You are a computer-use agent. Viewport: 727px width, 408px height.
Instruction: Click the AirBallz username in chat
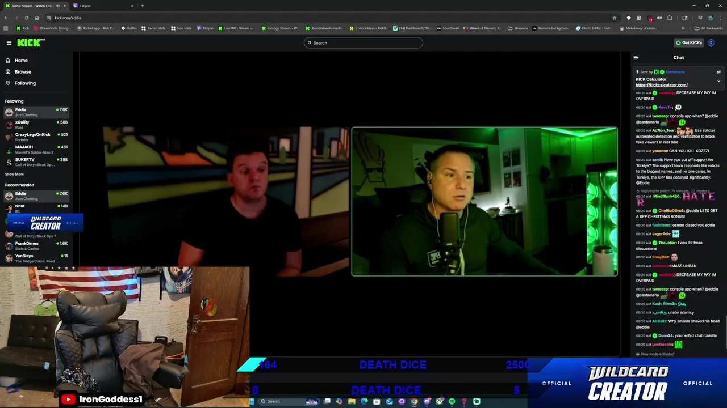[659, 321]
